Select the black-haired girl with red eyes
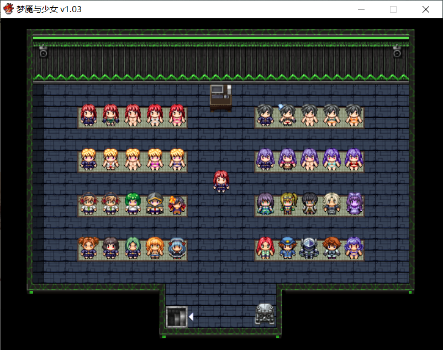 [x=110, y=248]
